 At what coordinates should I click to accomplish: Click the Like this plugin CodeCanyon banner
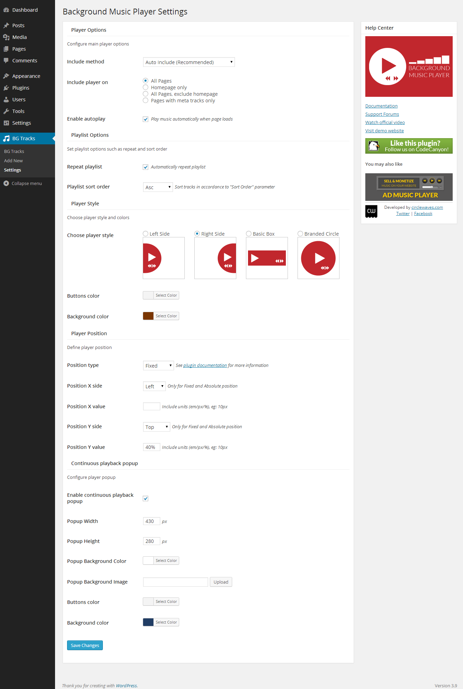(x=409, y=146)
